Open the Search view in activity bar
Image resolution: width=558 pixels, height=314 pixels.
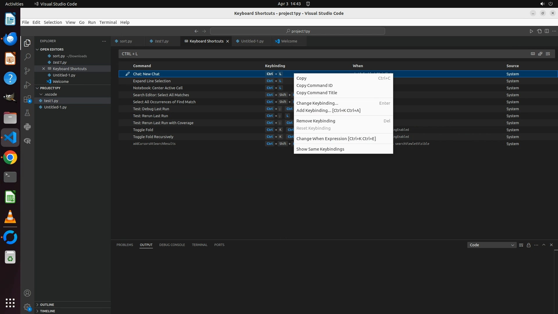[x=27, y=57]
